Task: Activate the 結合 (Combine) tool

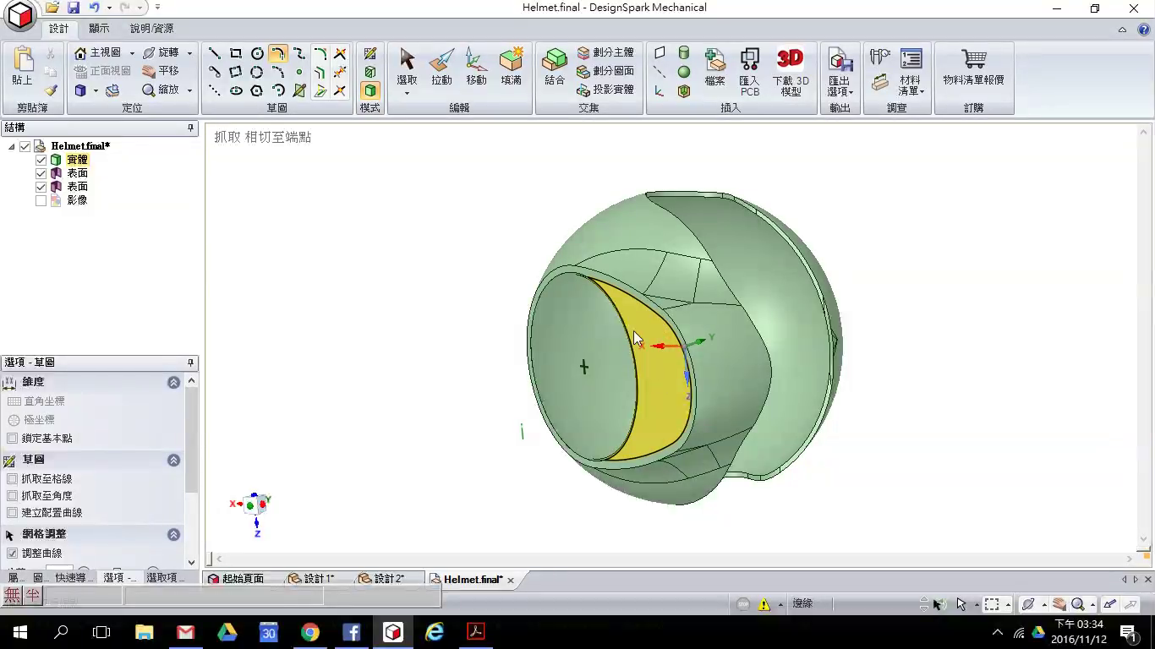Action: [x=555, y=66]
